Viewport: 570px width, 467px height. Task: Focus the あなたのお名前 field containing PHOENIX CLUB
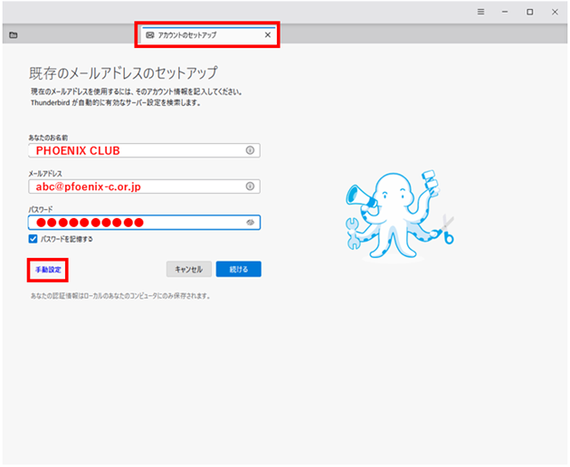[x=136, y=150]
